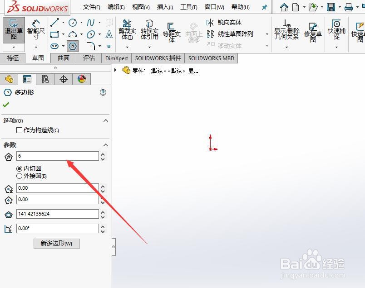This screenshot has width=365, height=288.
Task: Click Offset Entities (等距实体) tool
Action: click(172, 33)
